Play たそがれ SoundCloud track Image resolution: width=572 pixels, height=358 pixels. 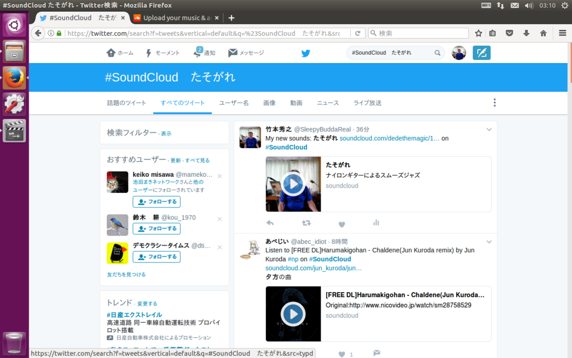[x=293, y=184]
